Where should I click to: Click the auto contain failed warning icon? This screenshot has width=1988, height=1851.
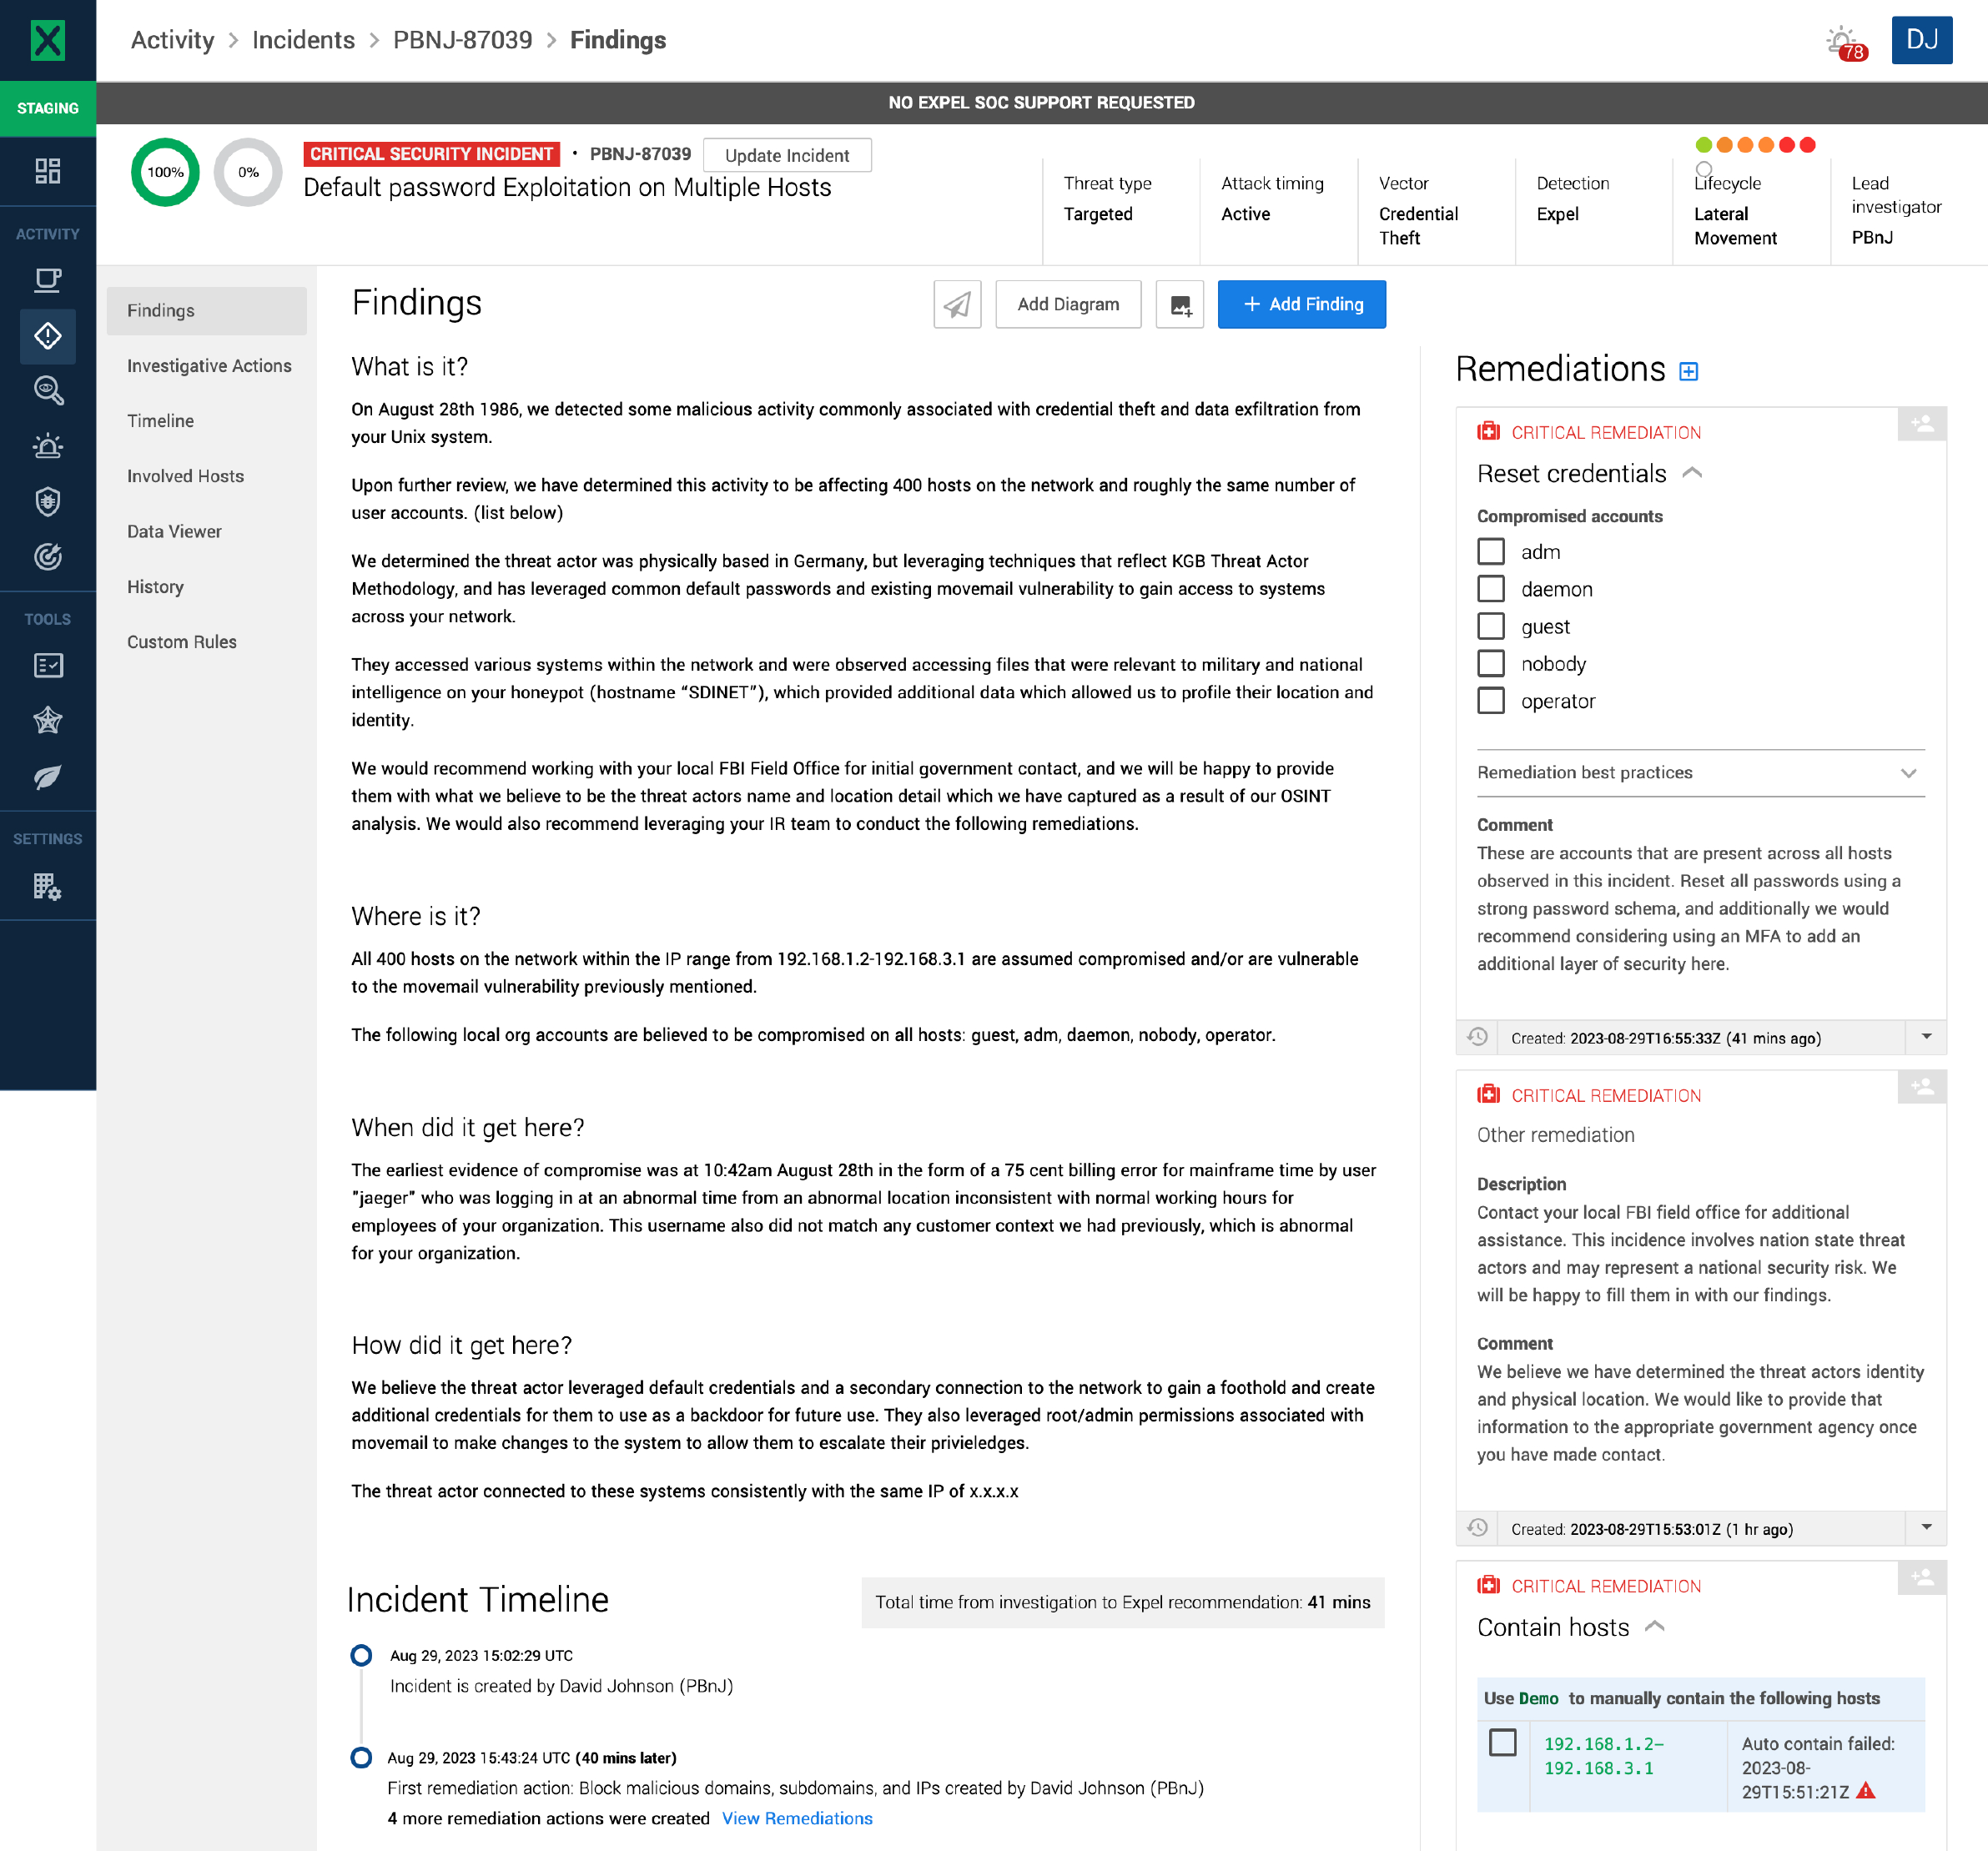[1866, 1791]
